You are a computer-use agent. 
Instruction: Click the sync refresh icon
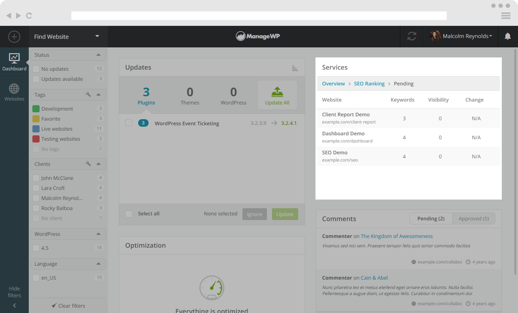(412, 36)
